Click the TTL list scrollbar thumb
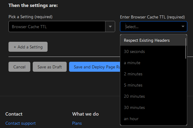Screen dimensions: 193x128 (x=185, y=48)
